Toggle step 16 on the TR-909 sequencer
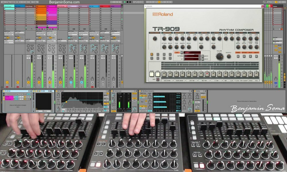The height and width of the screenshot is (172, 287). (x=256, y=74)
